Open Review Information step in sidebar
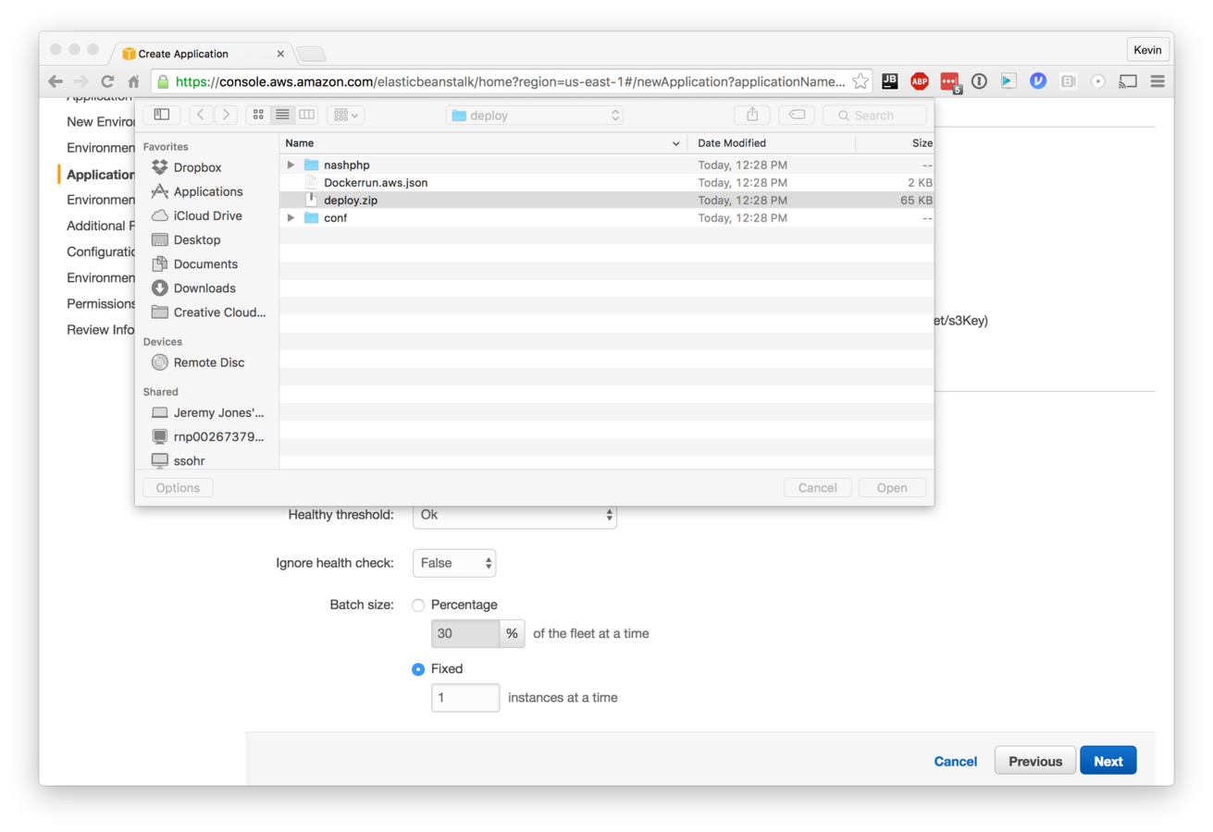The height and width of the screenshot is (832, 1213). tap(102, 330)
